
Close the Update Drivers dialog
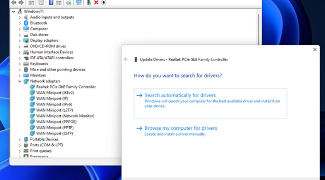[315, 49]
